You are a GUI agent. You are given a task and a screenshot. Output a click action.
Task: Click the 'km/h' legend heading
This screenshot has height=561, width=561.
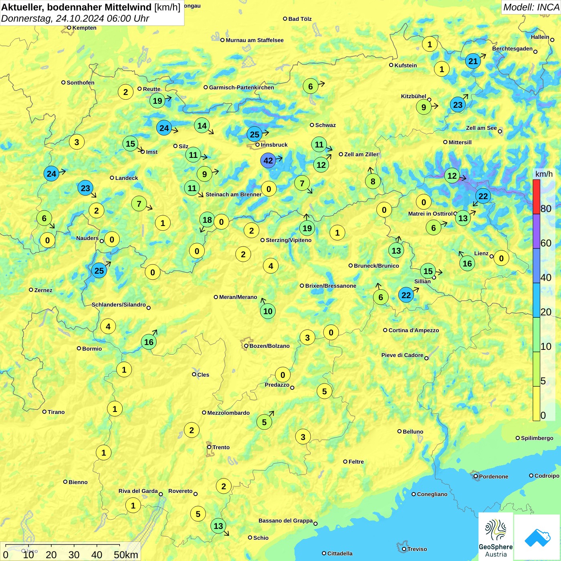(544, 174)
